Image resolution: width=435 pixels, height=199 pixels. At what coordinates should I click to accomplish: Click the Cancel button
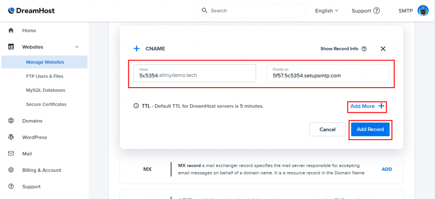tap(328, 130)
